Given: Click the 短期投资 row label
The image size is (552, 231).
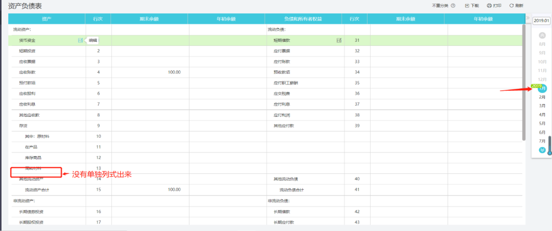Looking at the screenshot, I should tap(27, 51).
